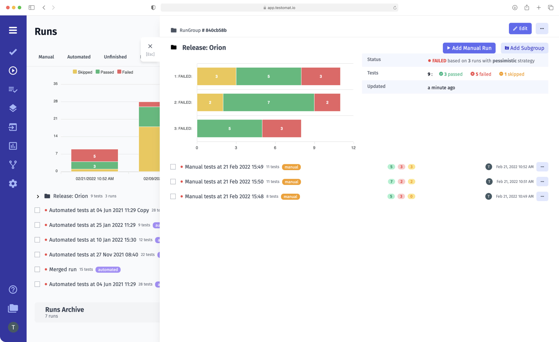
Task: Open the three-dot menu for Run 840cb58b
Action: tap(542, 28)
